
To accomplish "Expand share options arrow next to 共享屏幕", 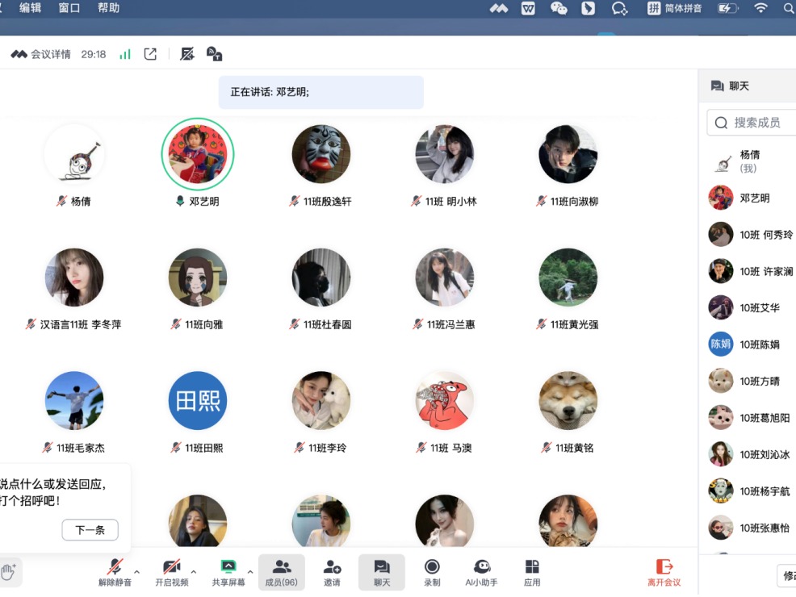I will tap(250, 572).
